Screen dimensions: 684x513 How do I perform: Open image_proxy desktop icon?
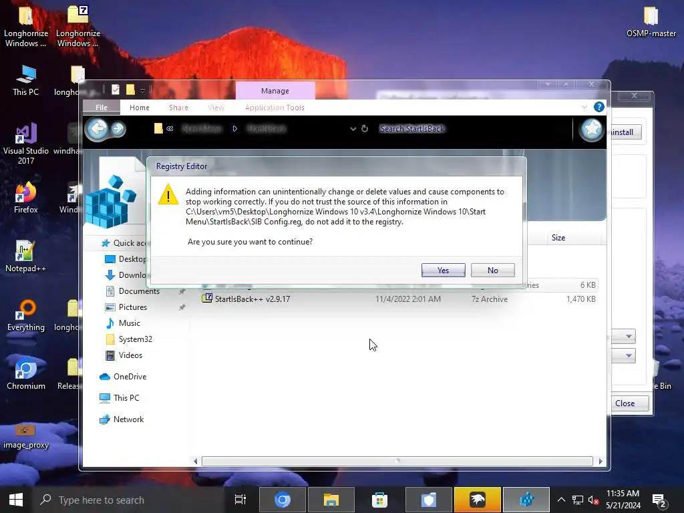[x=26, y=437]
